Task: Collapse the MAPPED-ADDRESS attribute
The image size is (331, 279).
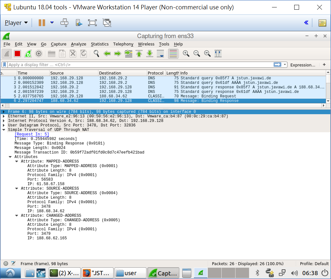Action: pos(16,162)
